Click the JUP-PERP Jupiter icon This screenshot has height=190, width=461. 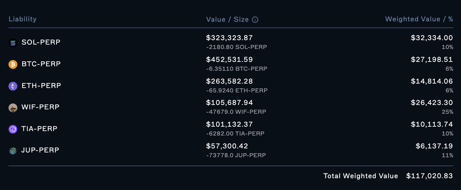coord(13,151)
